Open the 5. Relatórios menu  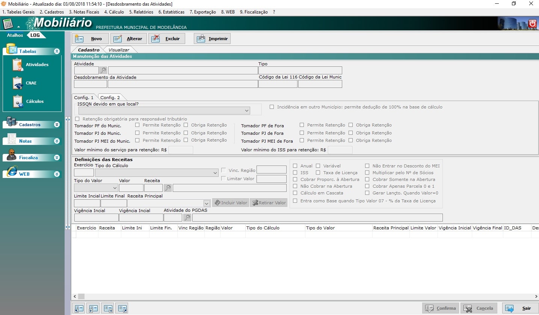[x=141, y=12]
